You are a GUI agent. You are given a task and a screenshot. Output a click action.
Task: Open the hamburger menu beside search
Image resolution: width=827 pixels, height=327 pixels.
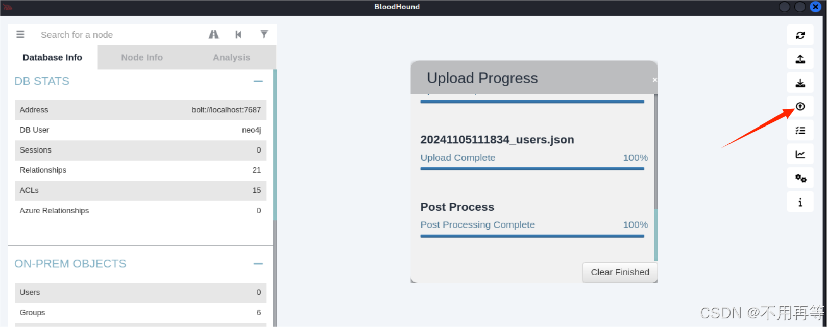pyautogui.click(x=20, y=34)
